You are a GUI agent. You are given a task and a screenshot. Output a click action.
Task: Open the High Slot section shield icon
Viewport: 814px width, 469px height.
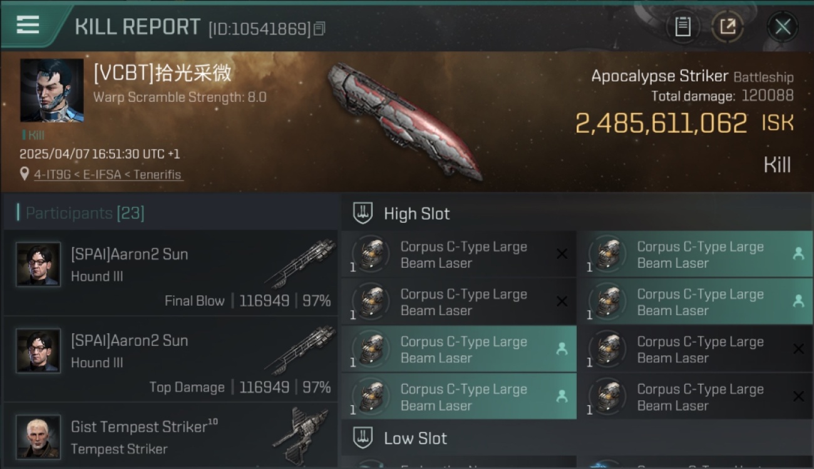(x=363, y=213)
